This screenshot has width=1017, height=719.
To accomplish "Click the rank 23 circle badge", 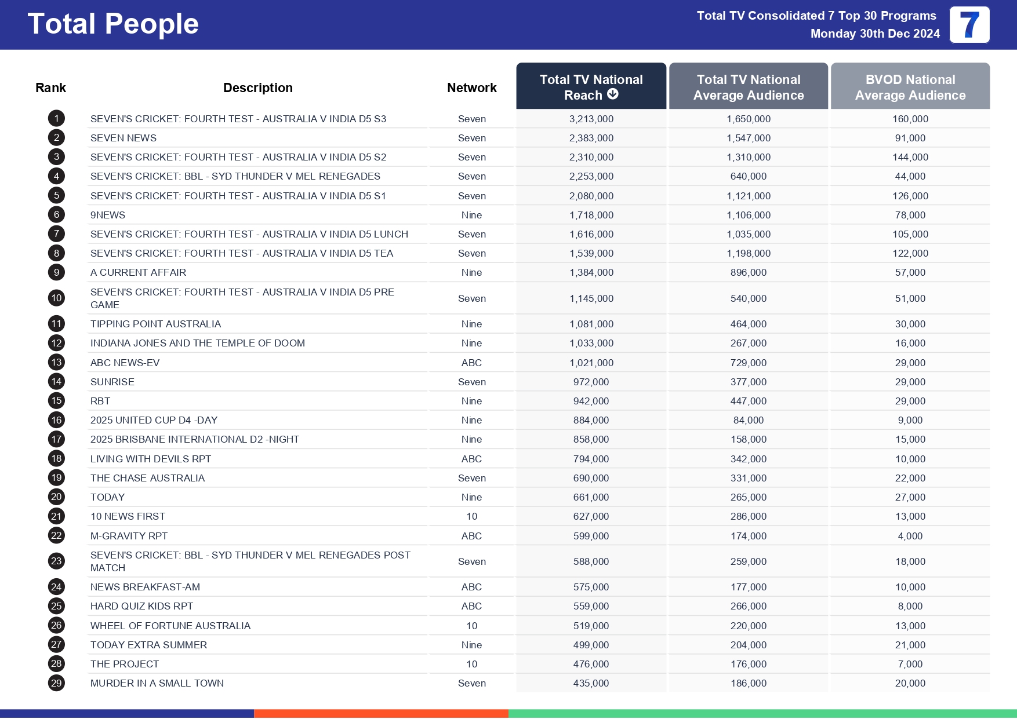I will [56, 561].
